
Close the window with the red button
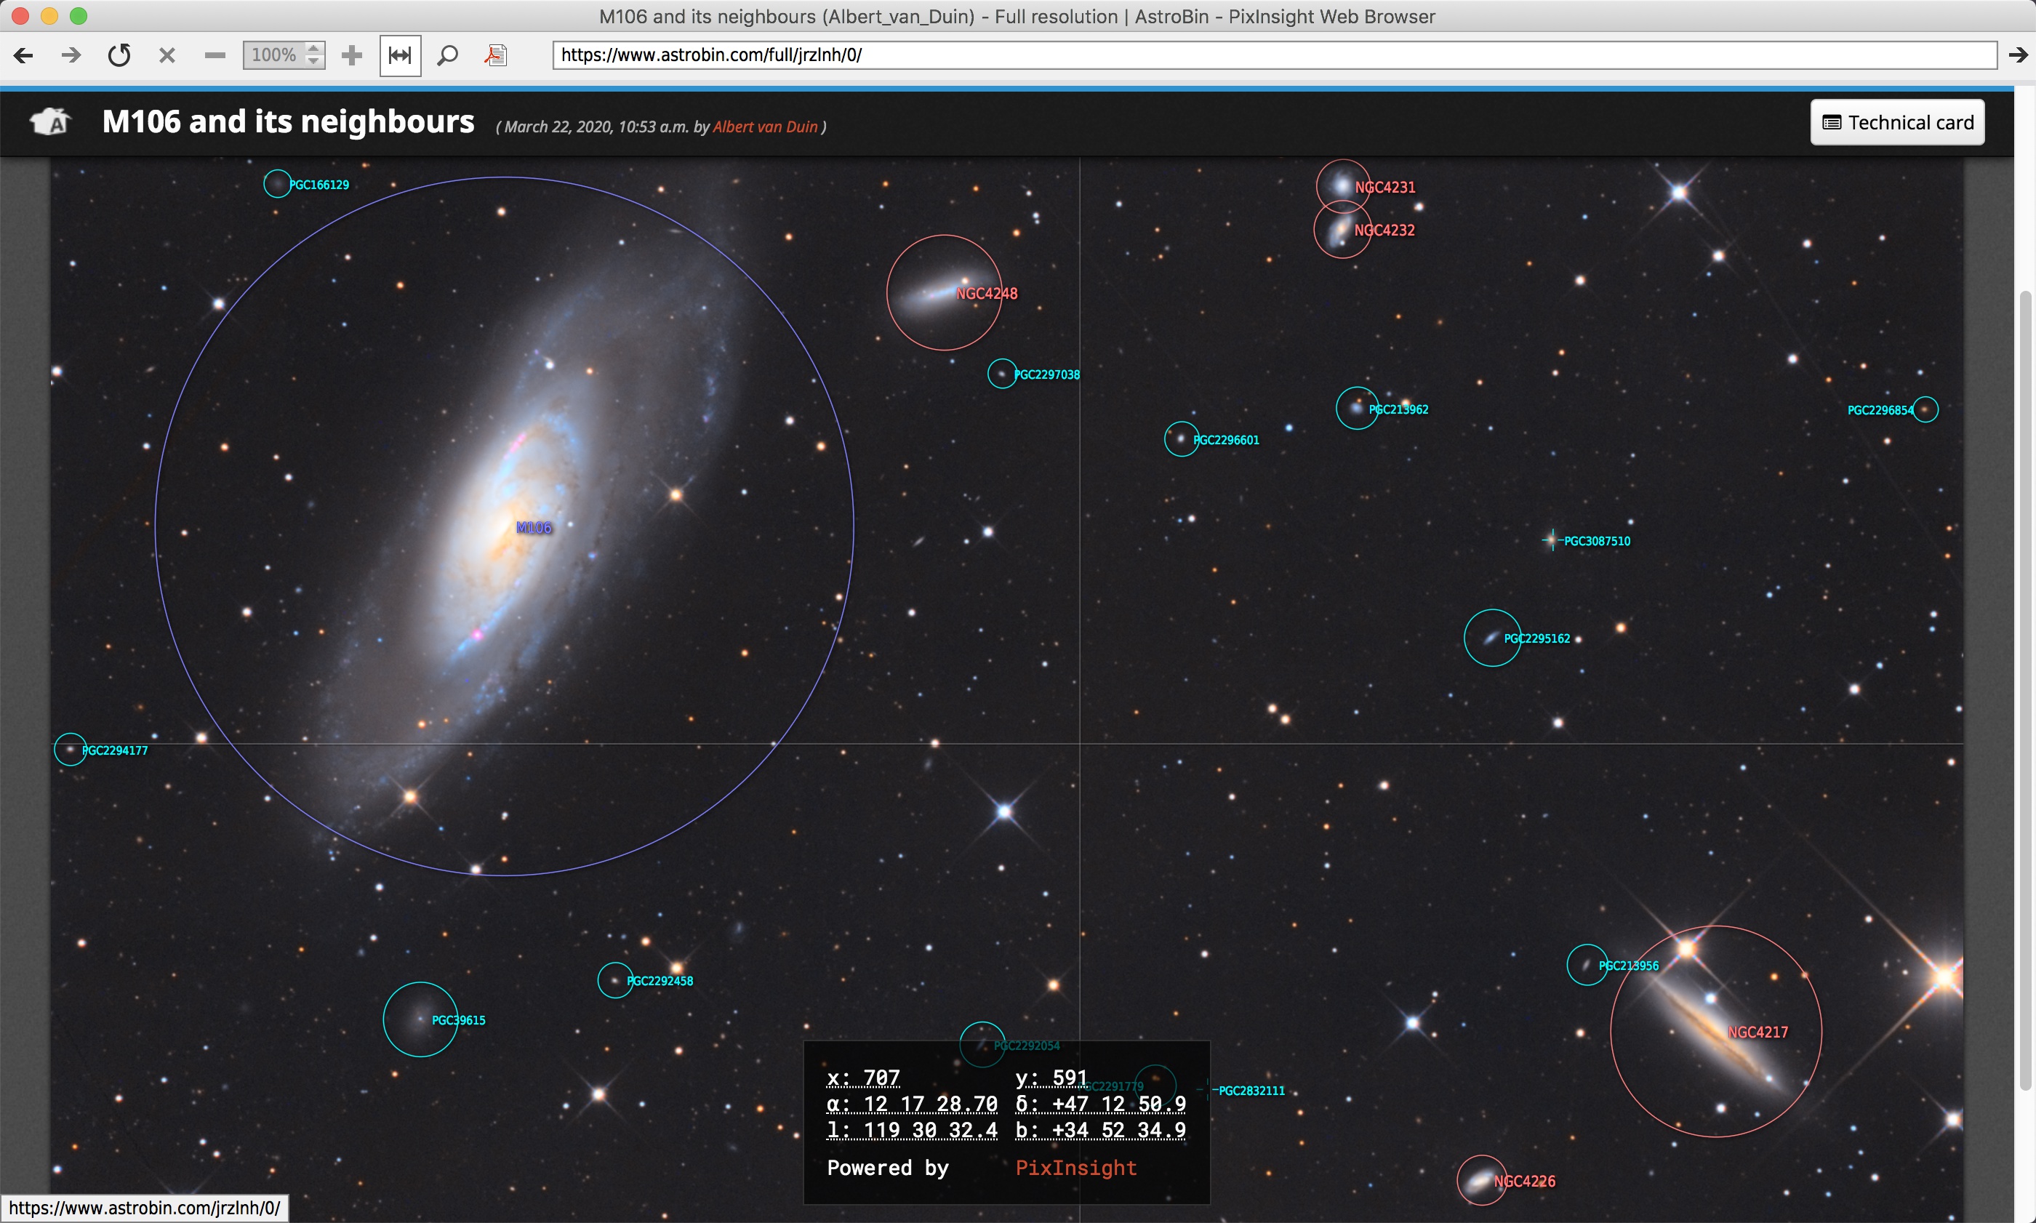click(x=20, y=16)
